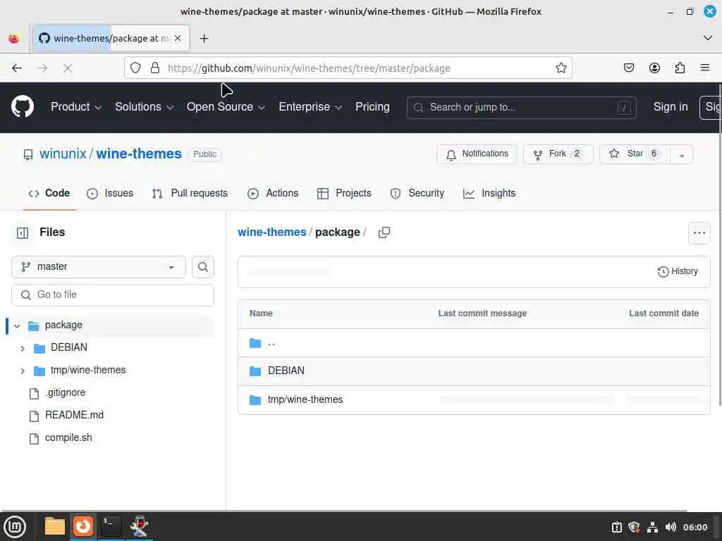The width and height of the screenshot is (722, 541).
Task: View site security padlock info
Action: [x=155, y=68]
